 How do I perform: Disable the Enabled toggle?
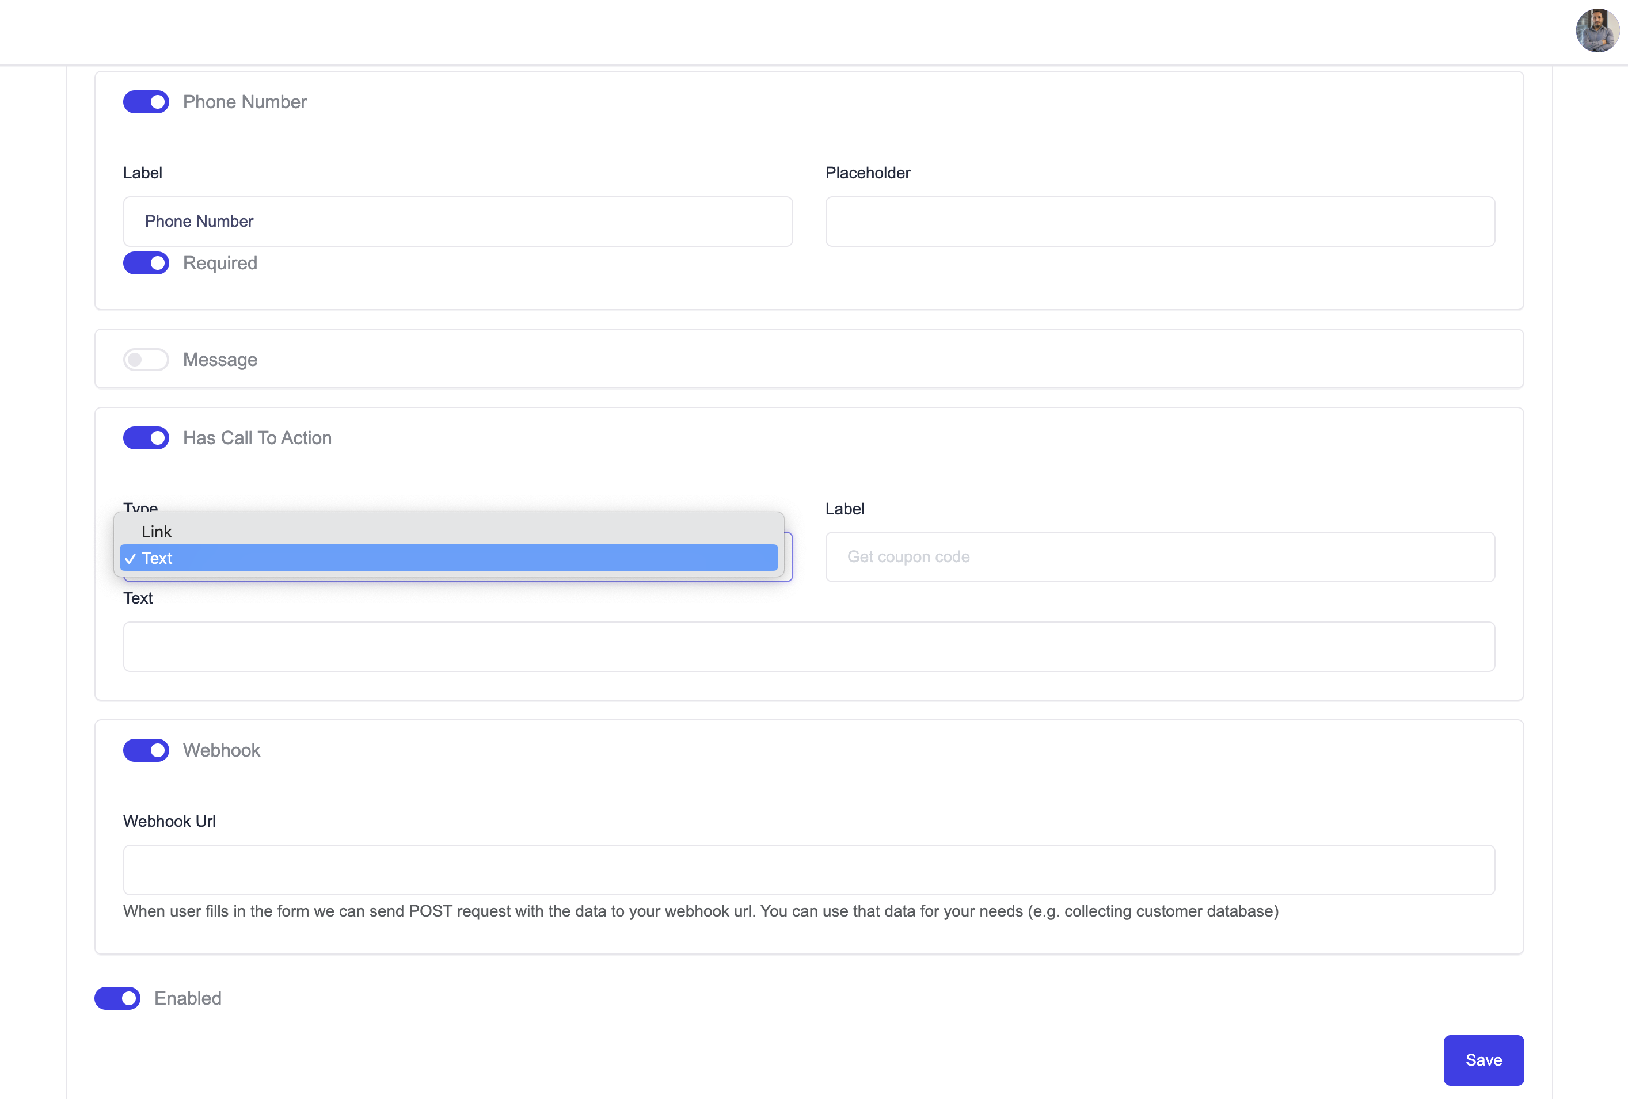tap(117, 998)
